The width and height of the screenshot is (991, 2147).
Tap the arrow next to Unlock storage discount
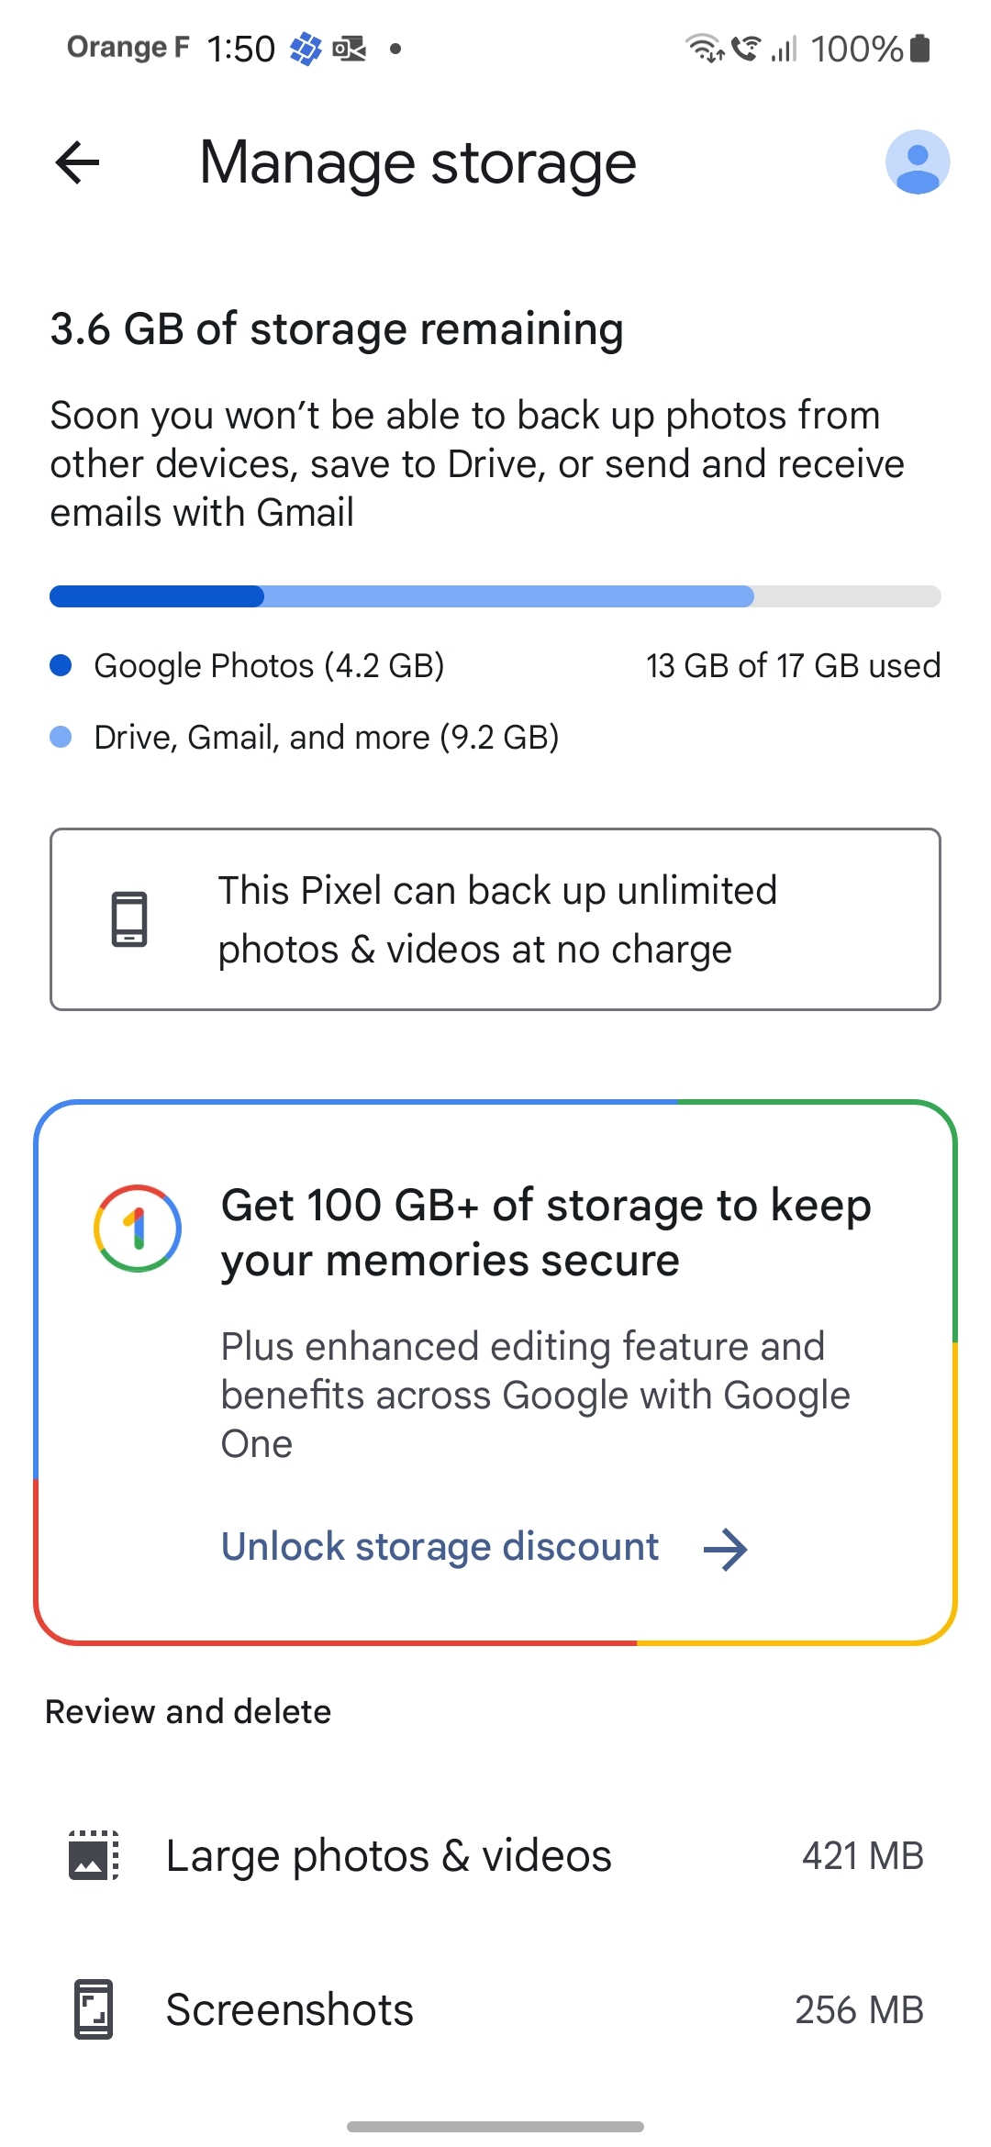[726, 1549]
